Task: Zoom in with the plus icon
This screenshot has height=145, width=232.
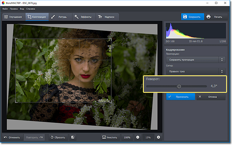Action: pyautogui.click(x=158, y=137)
